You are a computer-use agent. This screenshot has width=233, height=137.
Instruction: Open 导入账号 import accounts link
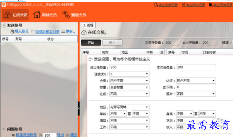tap(22, 31)
